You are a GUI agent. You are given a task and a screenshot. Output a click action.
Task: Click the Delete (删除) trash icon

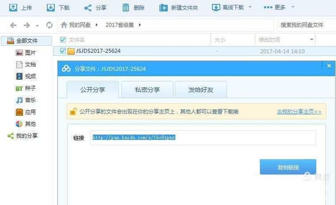coord(126,8)
